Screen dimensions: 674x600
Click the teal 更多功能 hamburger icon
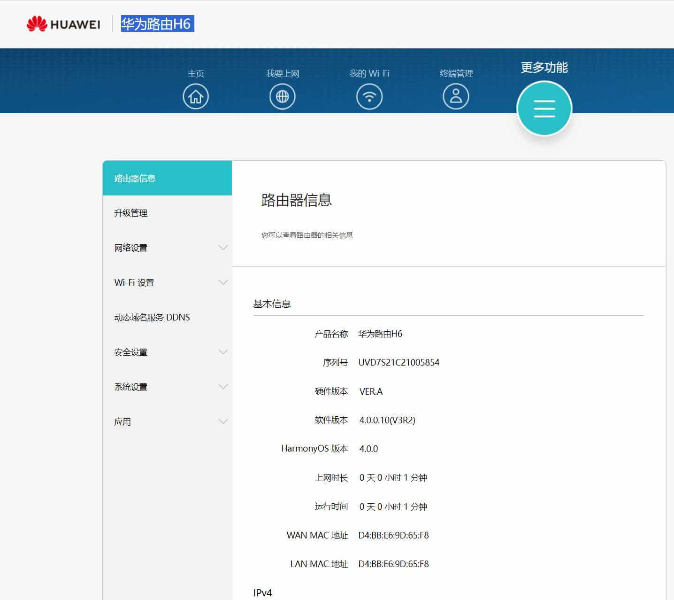pyautogui.click(x=544, y=108)
